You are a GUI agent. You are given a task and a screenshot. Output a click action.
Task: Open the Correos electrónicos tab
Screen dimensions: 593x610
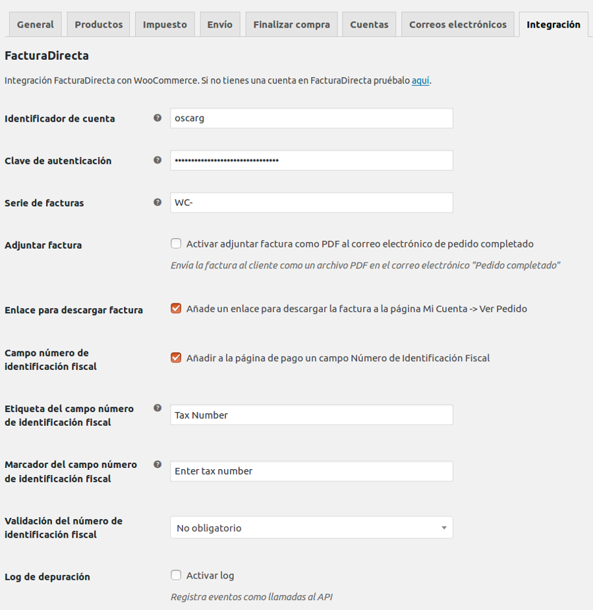tap(458, 24)
